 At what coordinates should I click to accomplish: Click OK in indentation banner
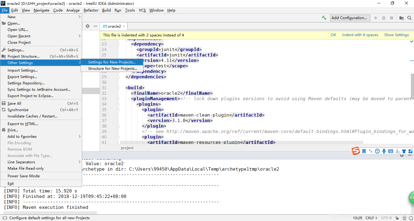tap(333, 35)
